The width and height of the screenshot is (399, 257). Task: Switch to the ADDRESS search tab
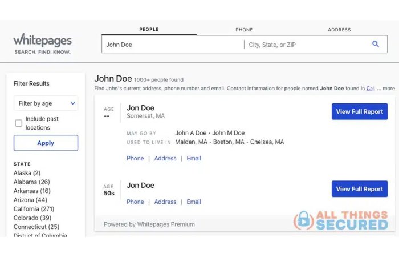tap(339, 30)
